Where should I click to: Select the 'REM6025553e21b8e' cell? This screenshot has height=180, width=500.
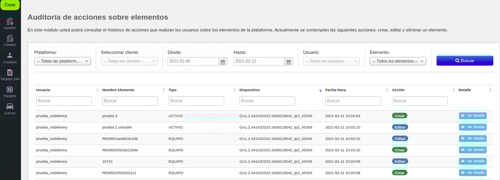[x=120, y=150]
